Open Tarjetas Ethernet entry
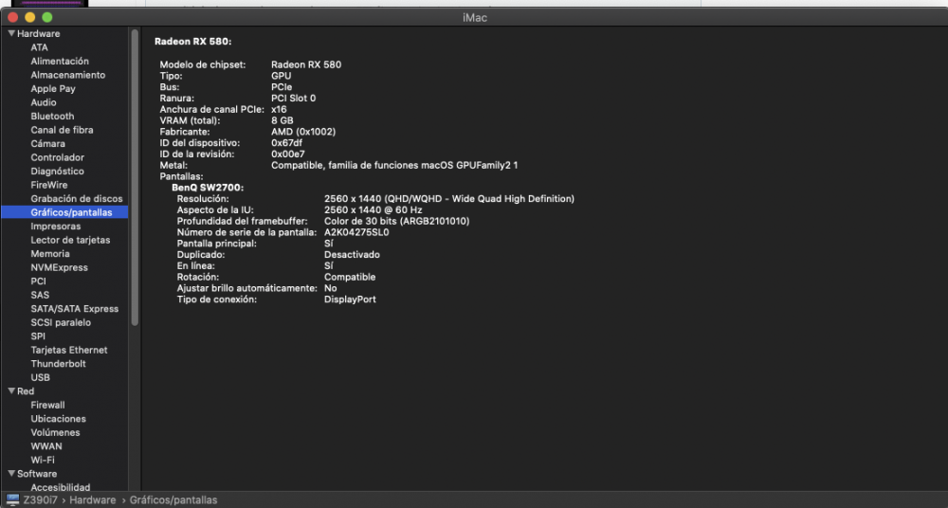 pyautogui.click(x=69, y=350)
